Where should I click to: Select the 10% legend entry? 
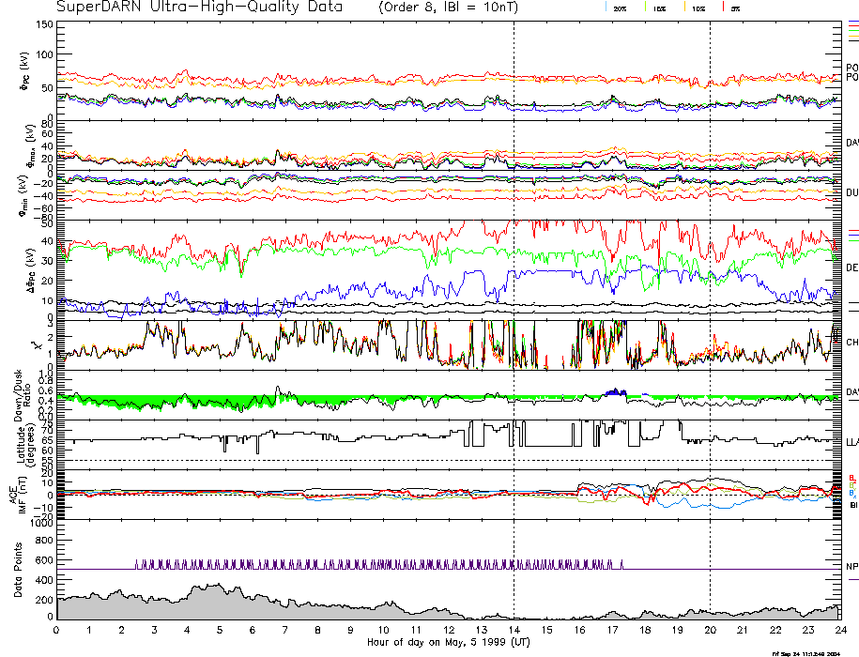click(698, 8)
